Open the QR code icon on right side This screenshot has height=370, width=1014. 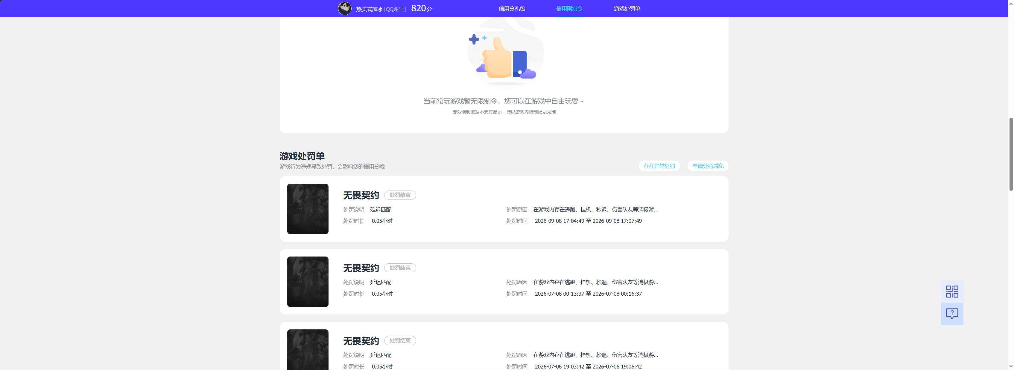point(952,291)
